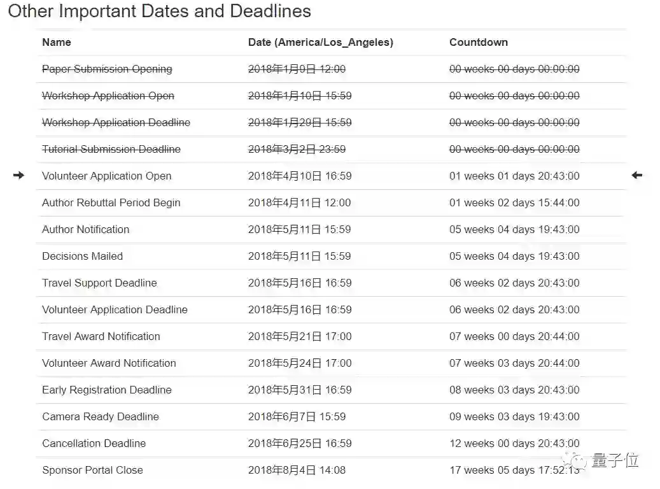660x489 pixels.
Task: Click the Early Registration Deadline name
Action: pos(106,390)
